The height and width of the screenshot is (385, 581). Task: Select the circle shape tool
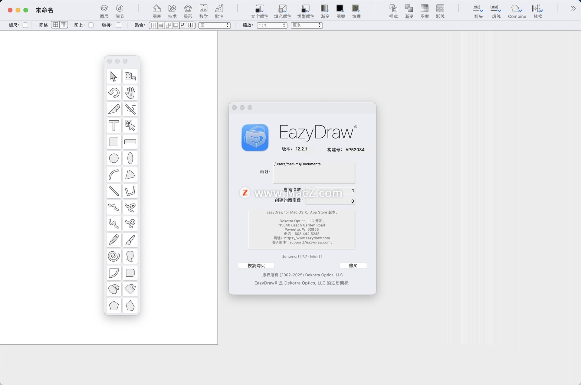point(114,158)
